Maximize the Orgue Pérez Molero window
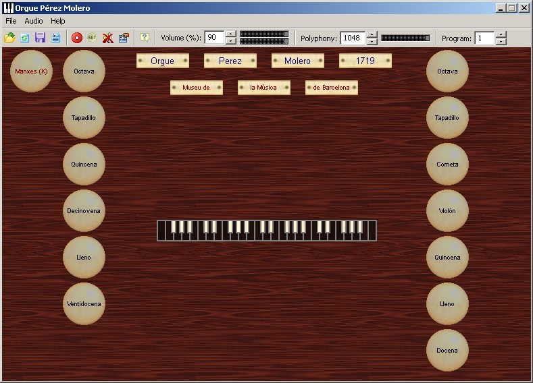 [511, 8]
